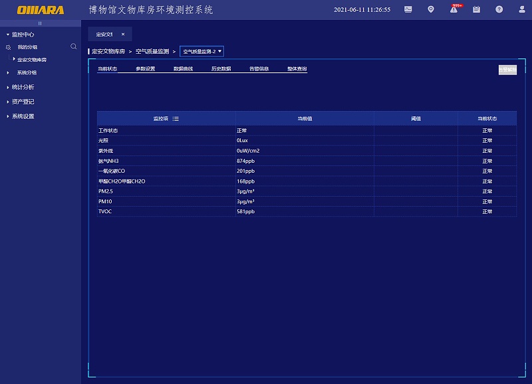Open the calendar schedule icon
Viewport: 532px width, 384px height.
[476, 9]
